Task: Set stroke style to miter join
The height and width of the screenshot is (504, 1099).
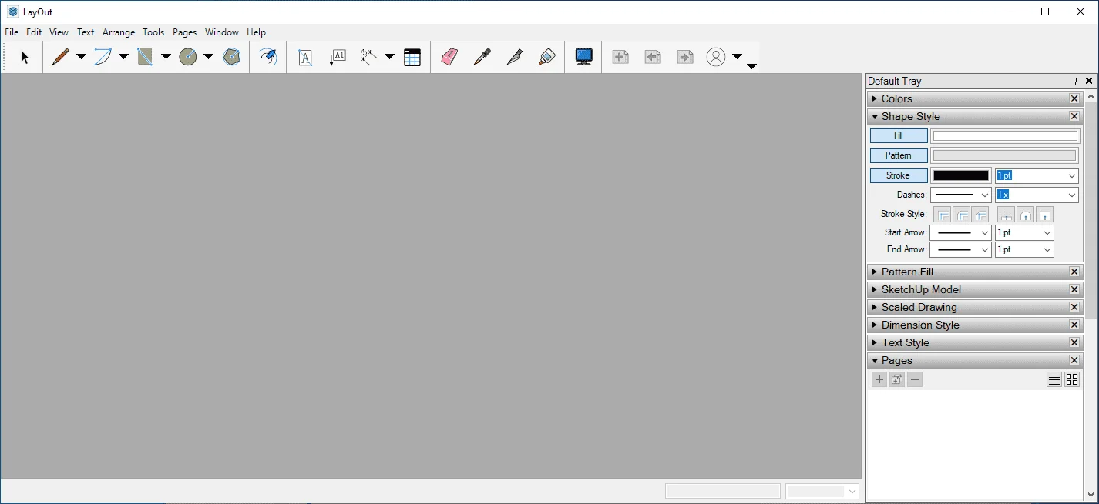Action: pos(943,215)
